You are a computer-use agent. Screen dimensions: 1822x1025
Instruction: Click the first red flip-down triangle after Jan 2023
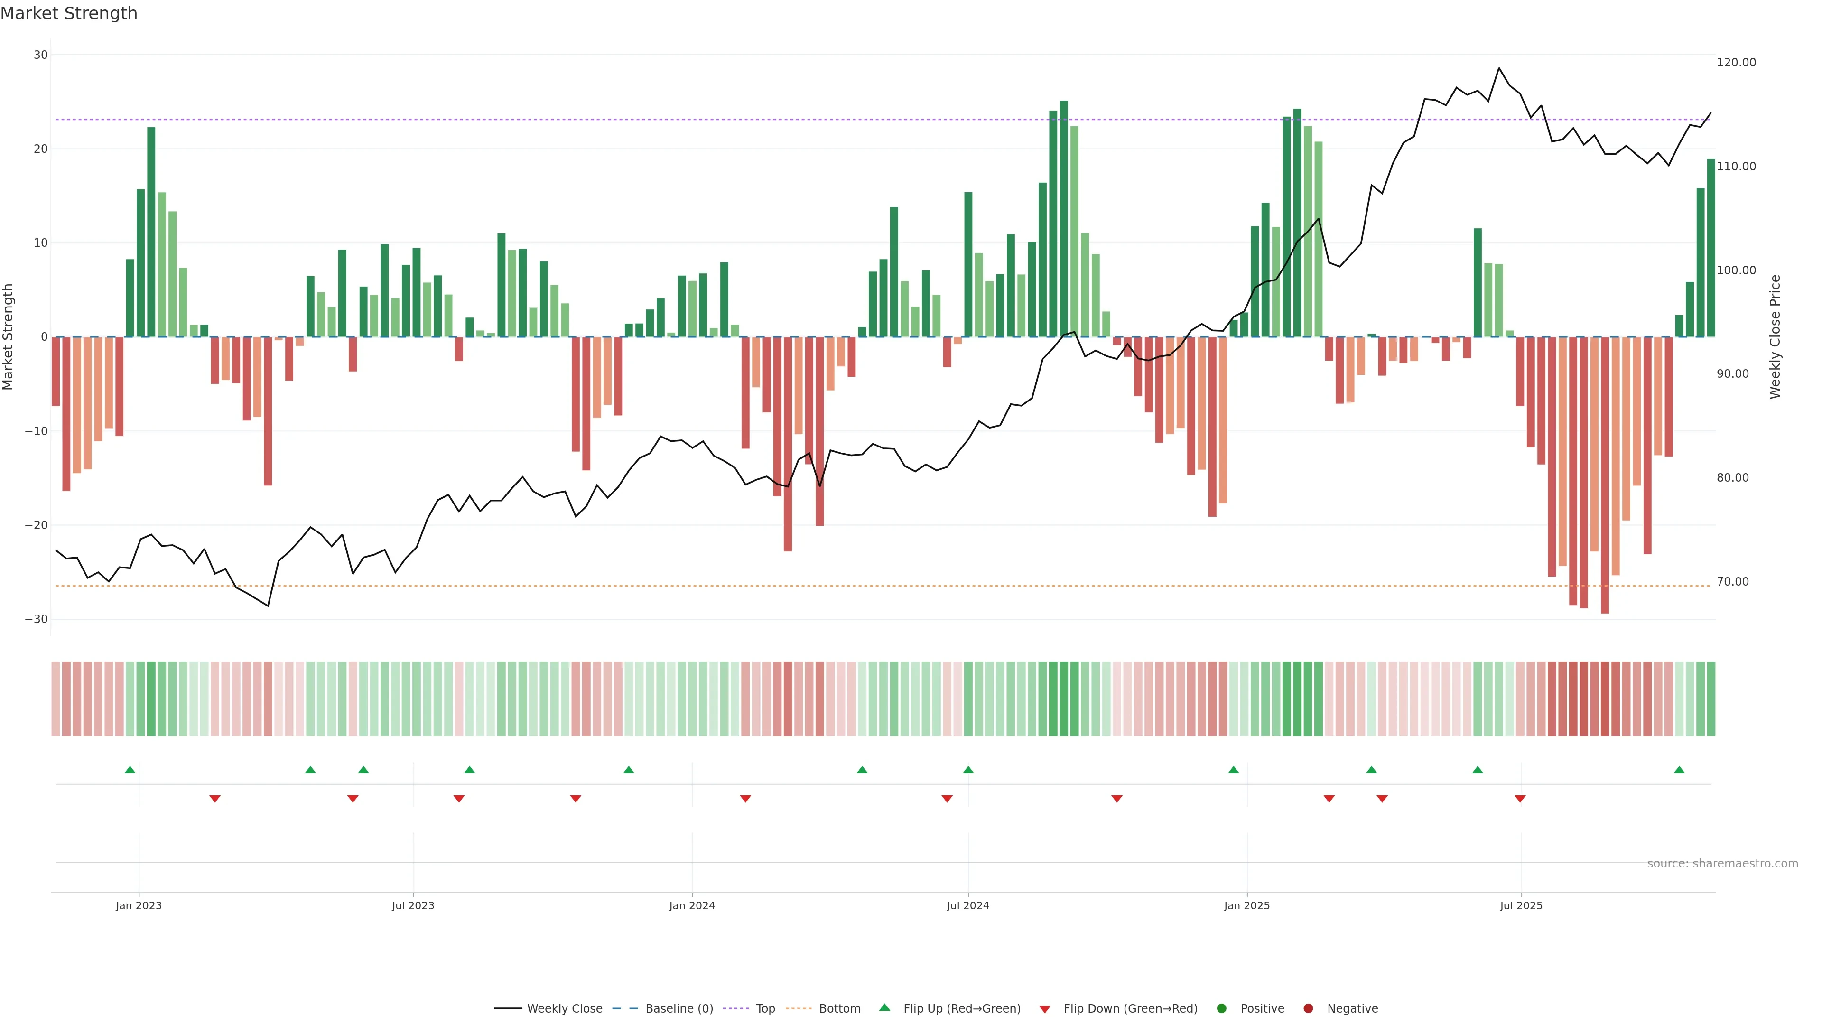[215, 799]
